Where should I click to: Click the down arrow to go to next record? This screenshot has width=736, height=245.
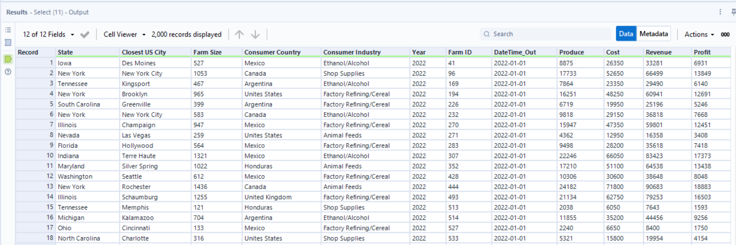click(255, 34)
